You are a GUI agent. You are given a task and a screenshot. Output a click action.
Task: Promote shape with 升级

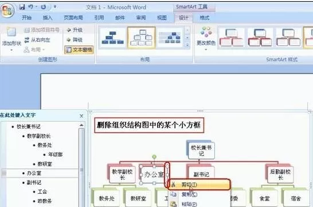[75, 30]
